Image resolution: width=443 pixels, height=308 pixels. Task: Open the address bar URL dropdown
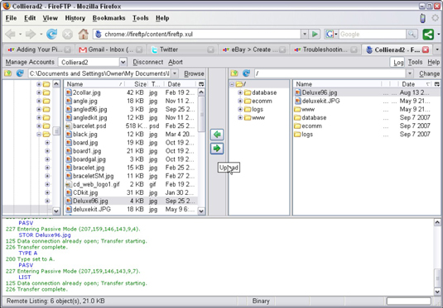tap(305, 34)
